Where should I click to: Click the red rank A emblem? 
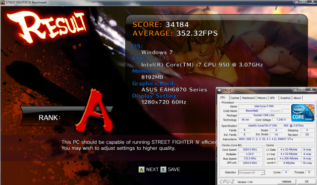click(95, 111)
